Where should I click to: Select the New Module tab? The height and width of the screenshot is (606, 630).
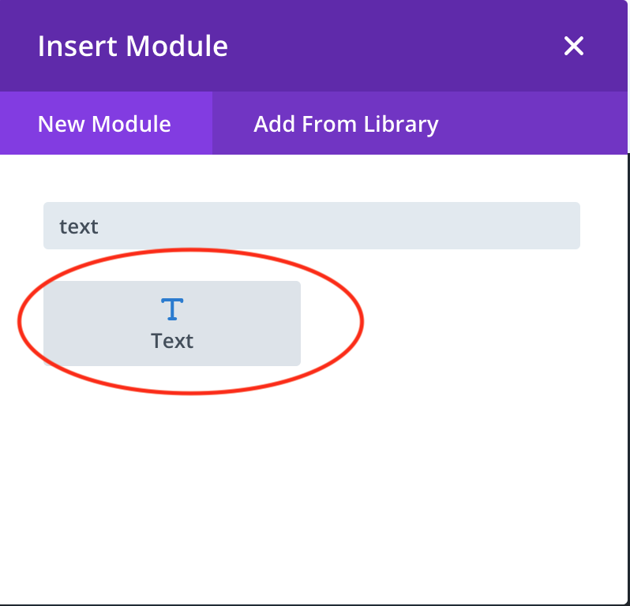[104, 124]
